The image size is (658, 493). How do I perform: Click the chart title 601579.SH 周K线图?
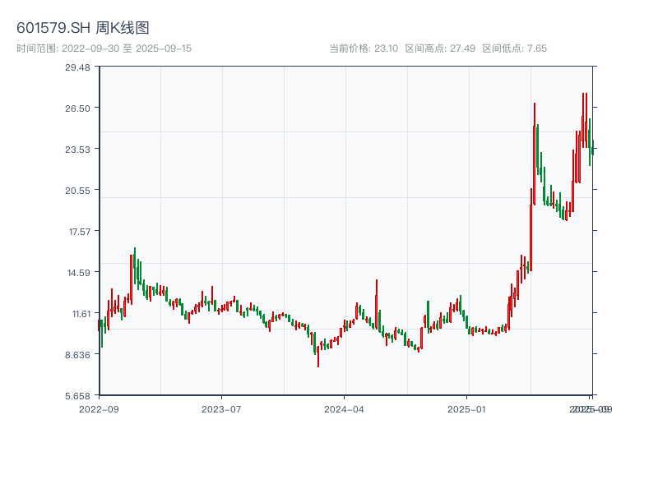83,28
